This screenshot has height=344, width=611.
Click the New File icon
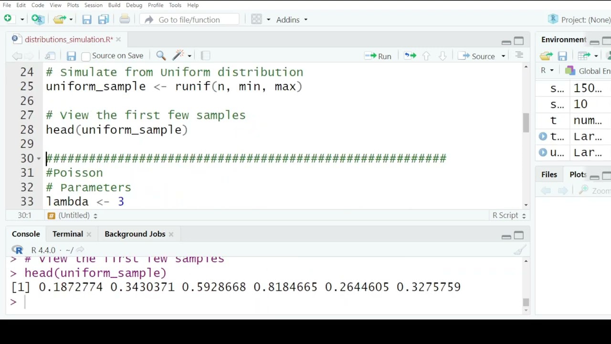pos(8,19)
